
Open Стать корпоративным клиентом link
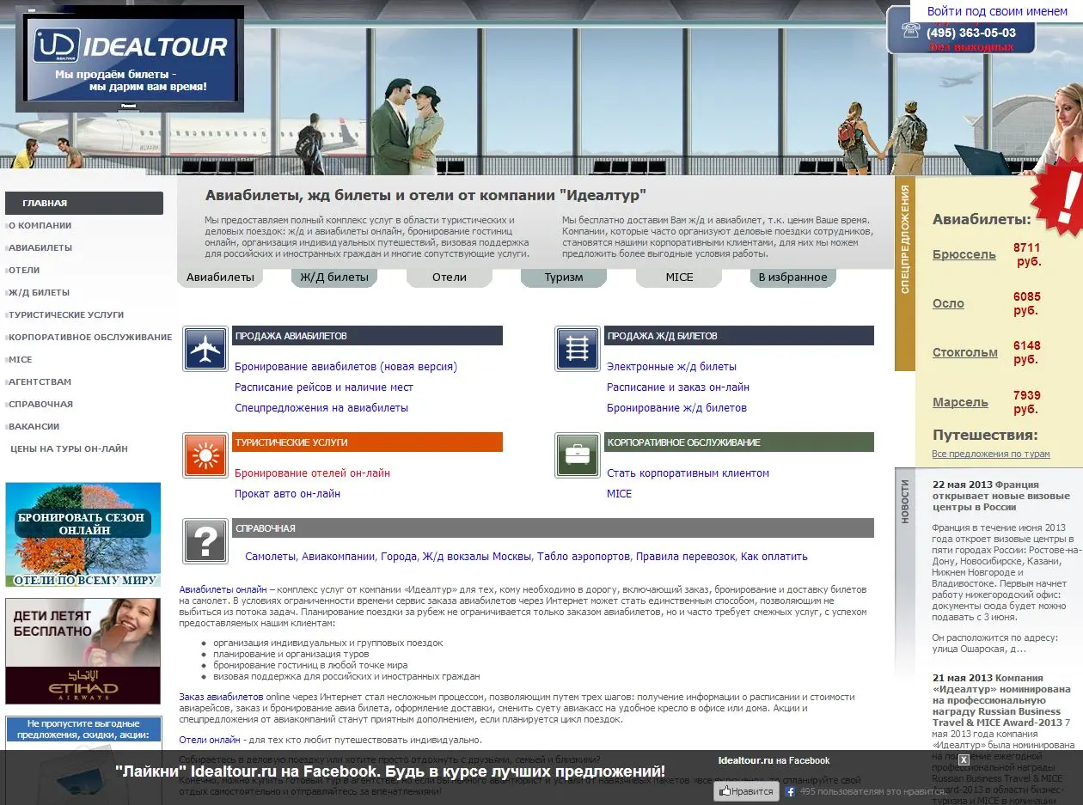tap(688, 473)
